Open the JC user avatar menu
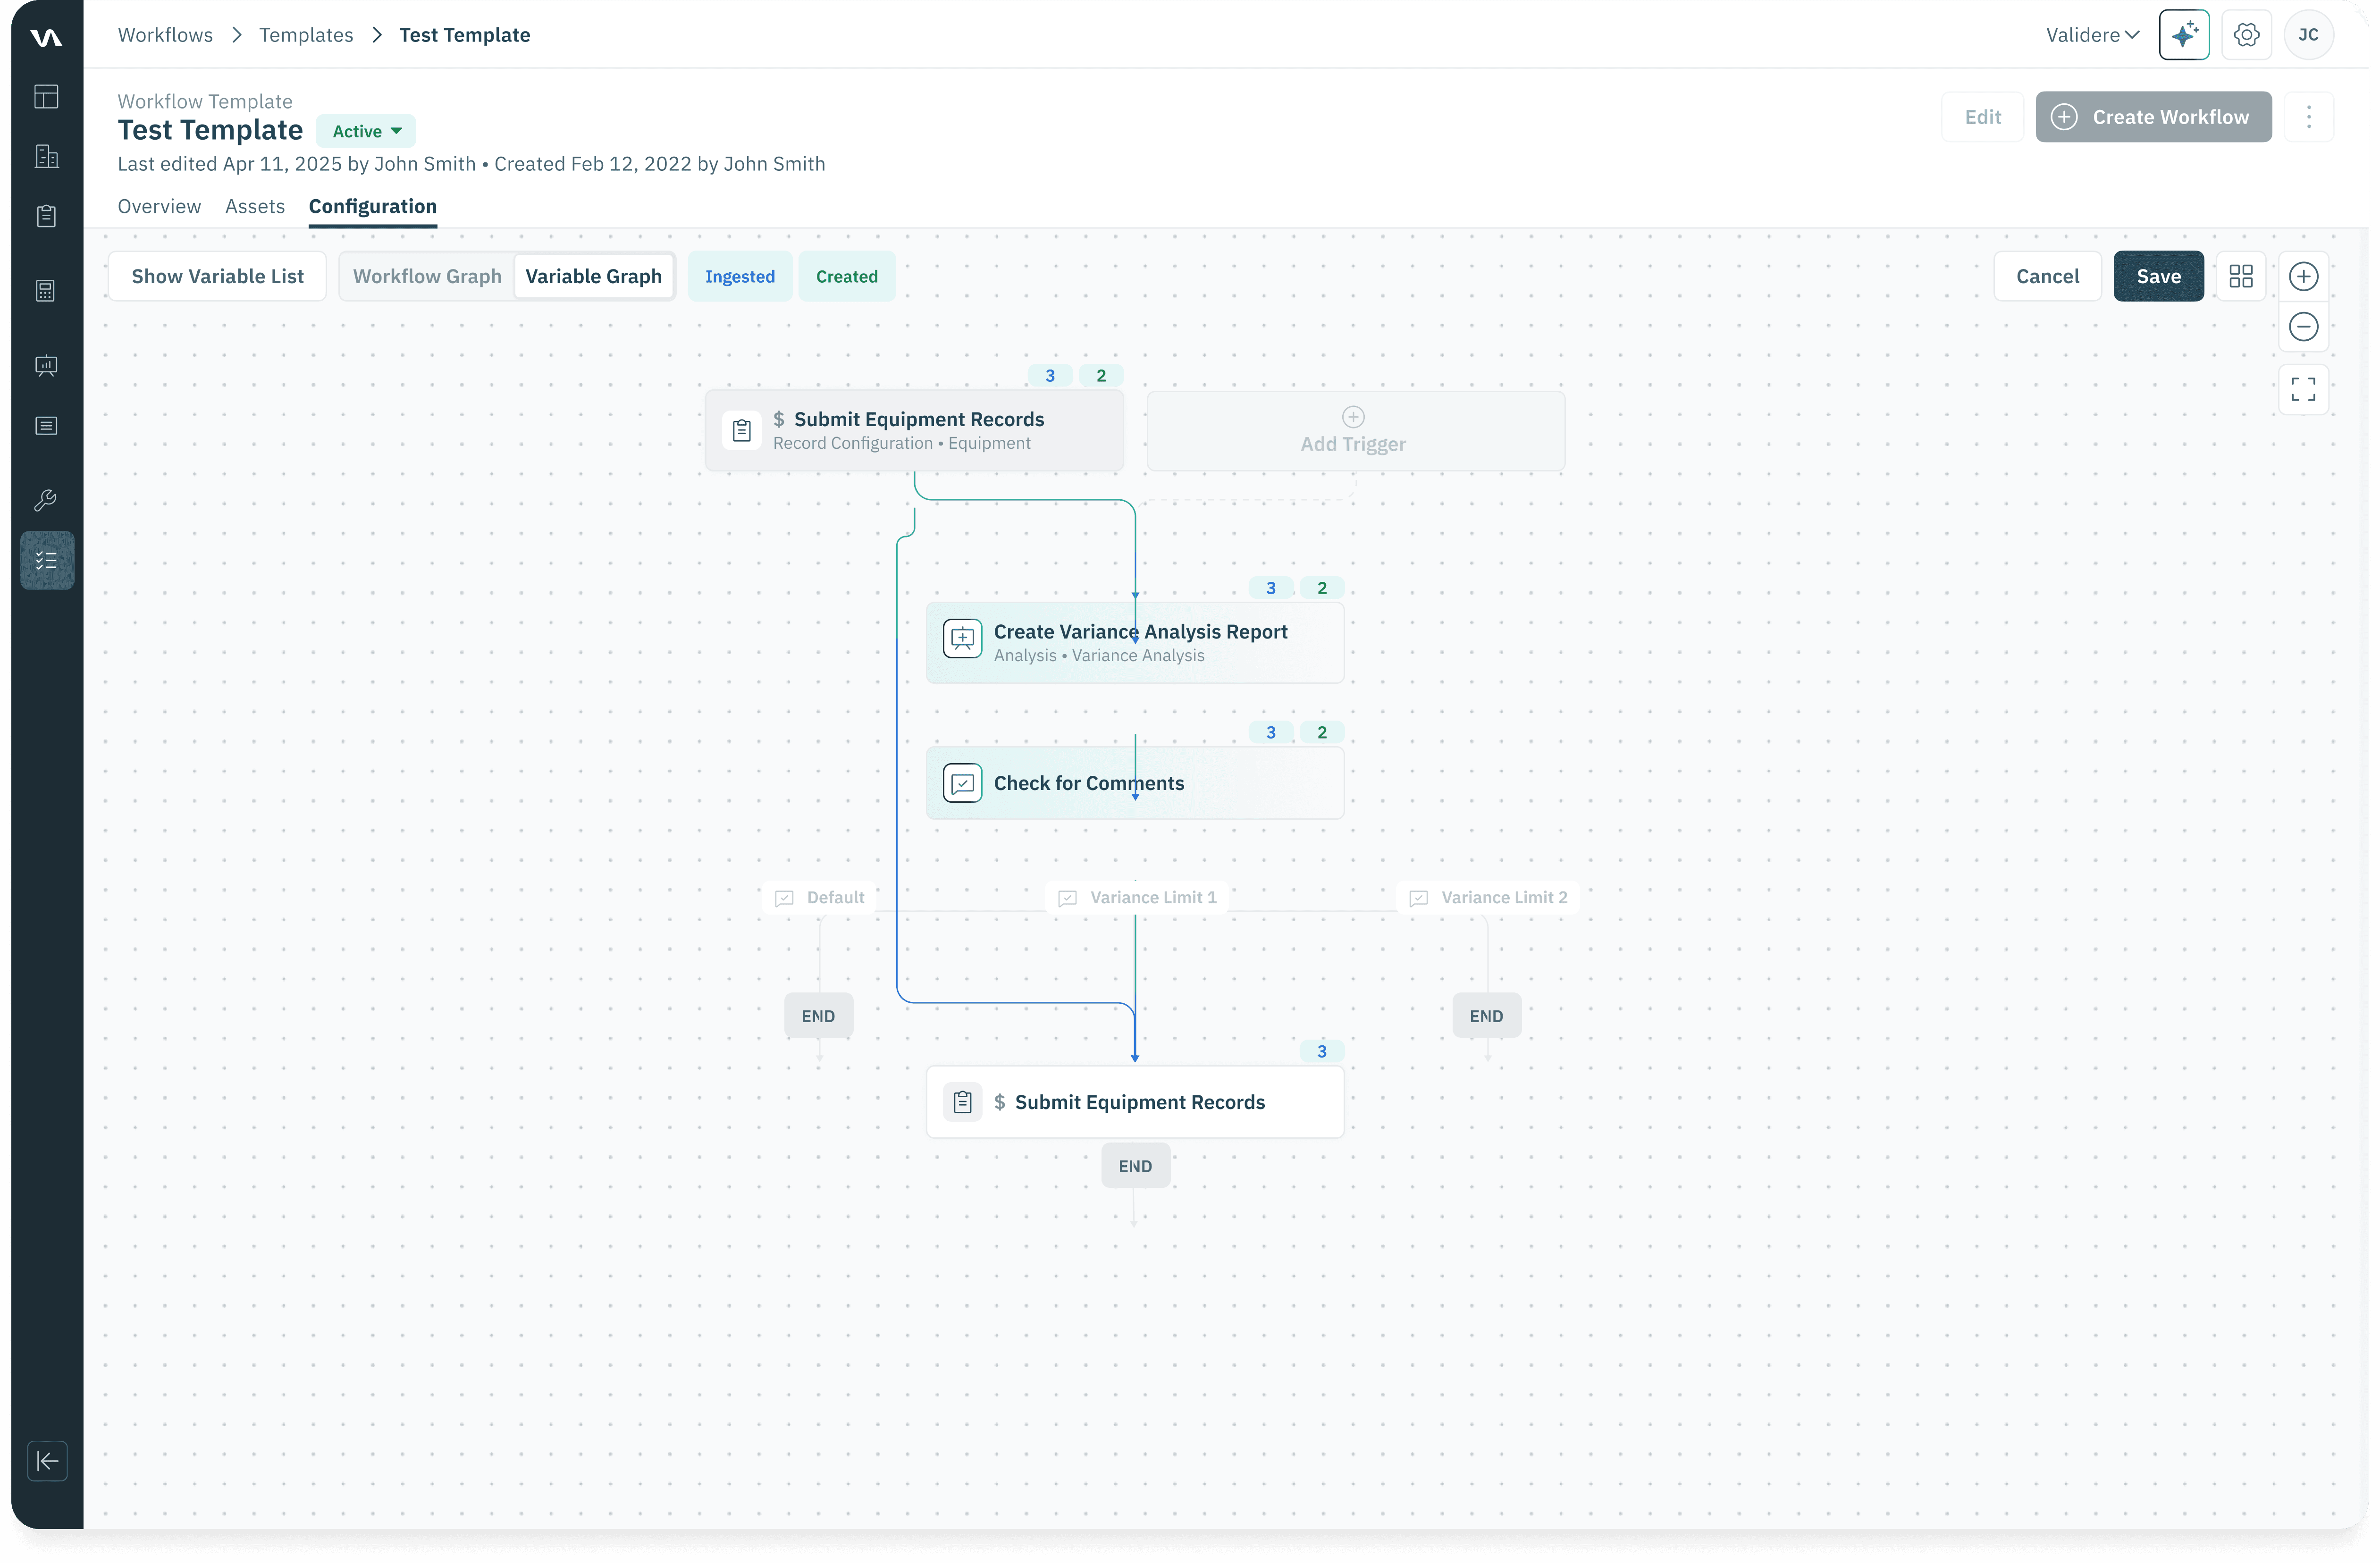 2308,35
